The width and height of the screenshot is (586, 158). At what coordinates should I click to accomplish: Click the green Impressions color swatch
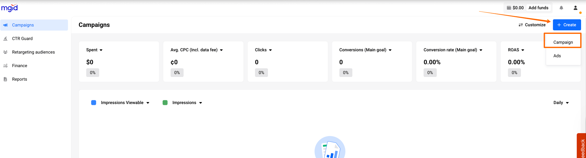[x=165, y=103]
